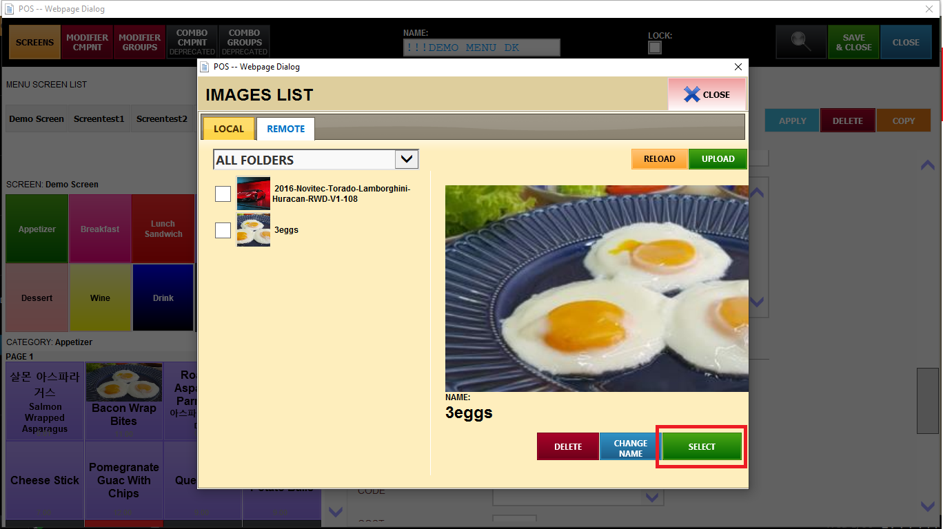Click the 3eggs file name in the list
The height and width of the screenshot is (529, 943).
click(286, 230)
